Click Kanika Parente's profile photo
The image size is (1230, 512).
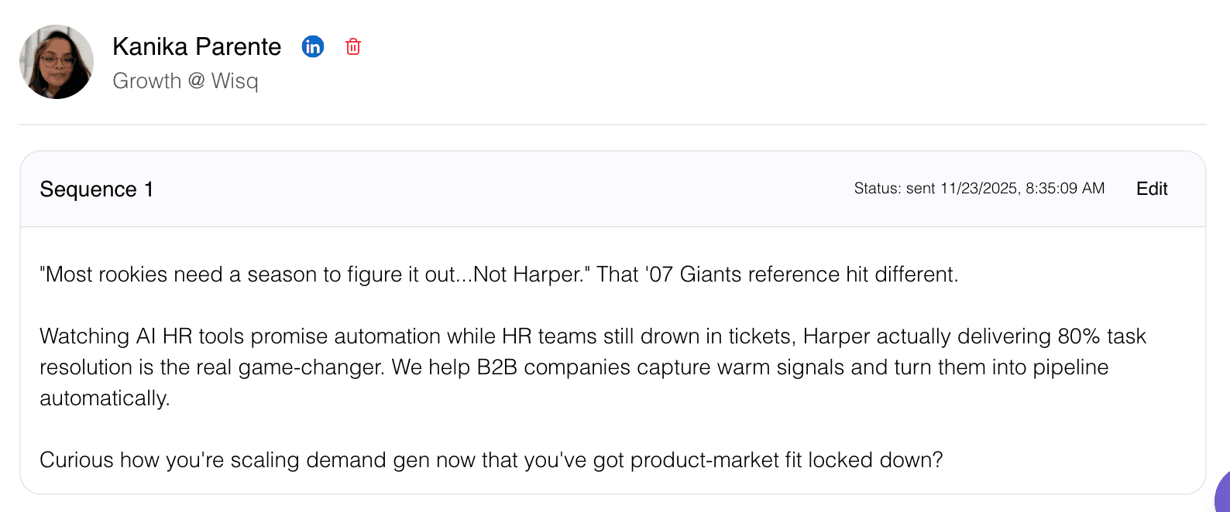(57, 62)
